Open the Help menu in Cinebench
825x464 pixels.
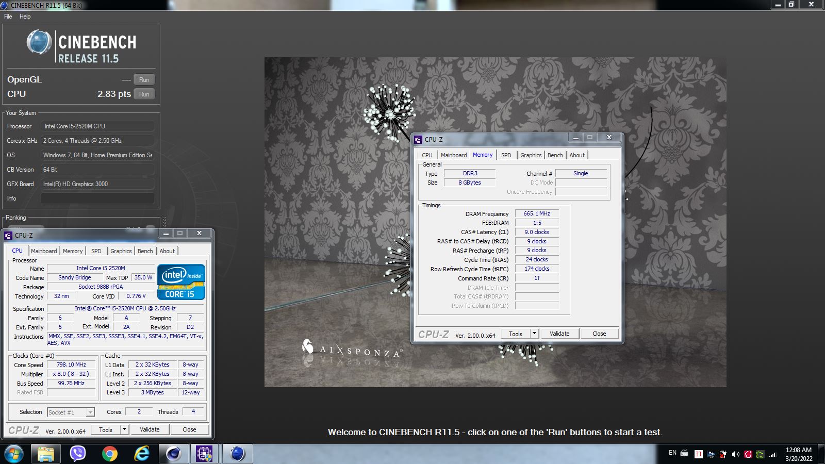coord(25,16)
